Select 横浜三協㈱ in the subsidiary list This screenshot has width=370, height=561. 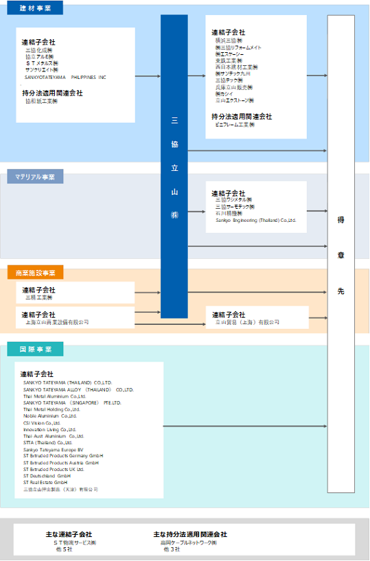(229, 41)
